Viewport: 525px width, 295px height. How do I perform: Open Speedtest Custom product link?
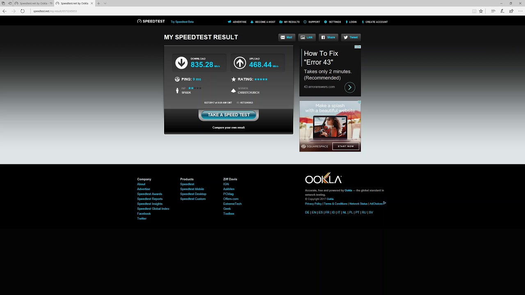[x=193, y=199]
